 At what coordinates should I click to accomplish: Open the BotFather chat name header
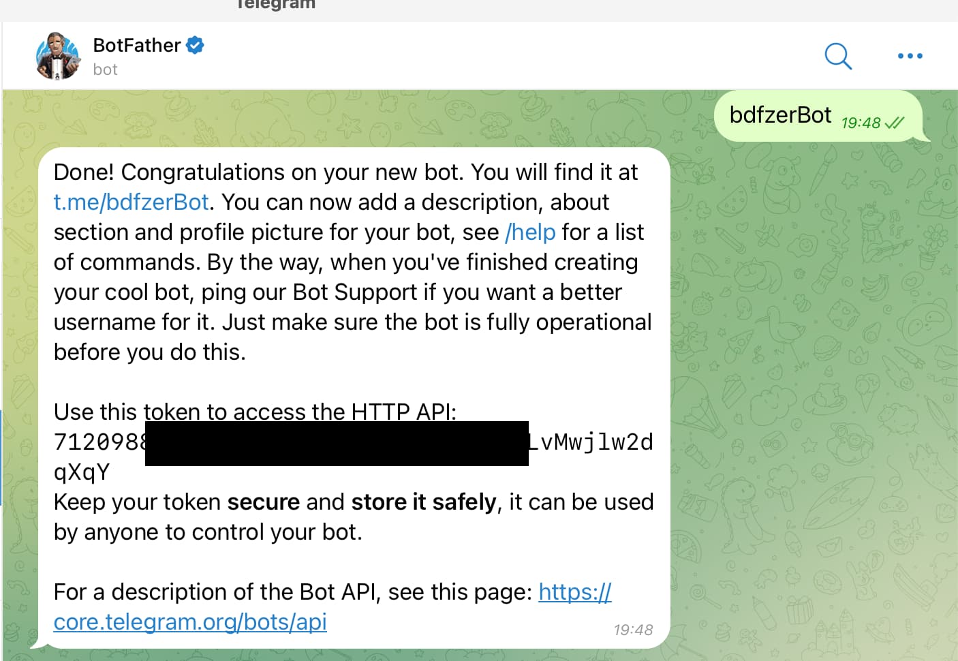pyautogui.click(x=136, y=45)
